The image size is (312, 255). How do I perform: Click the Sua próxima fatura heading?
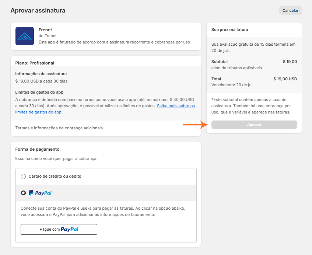point(229,29)
